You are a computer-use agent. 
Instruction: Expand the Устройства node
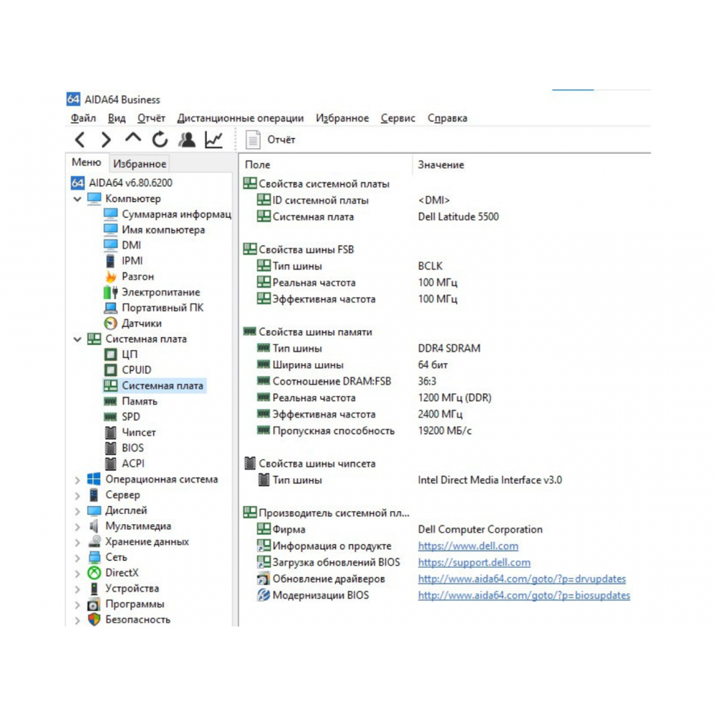pyautogui.click(x=77, y=589)
